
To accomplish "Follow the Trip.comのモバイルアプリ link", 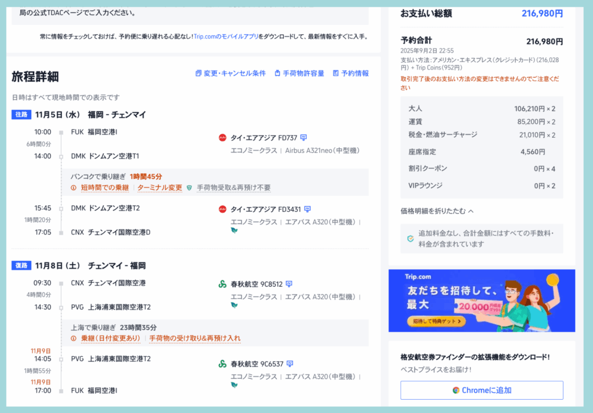I will point(226,36).
